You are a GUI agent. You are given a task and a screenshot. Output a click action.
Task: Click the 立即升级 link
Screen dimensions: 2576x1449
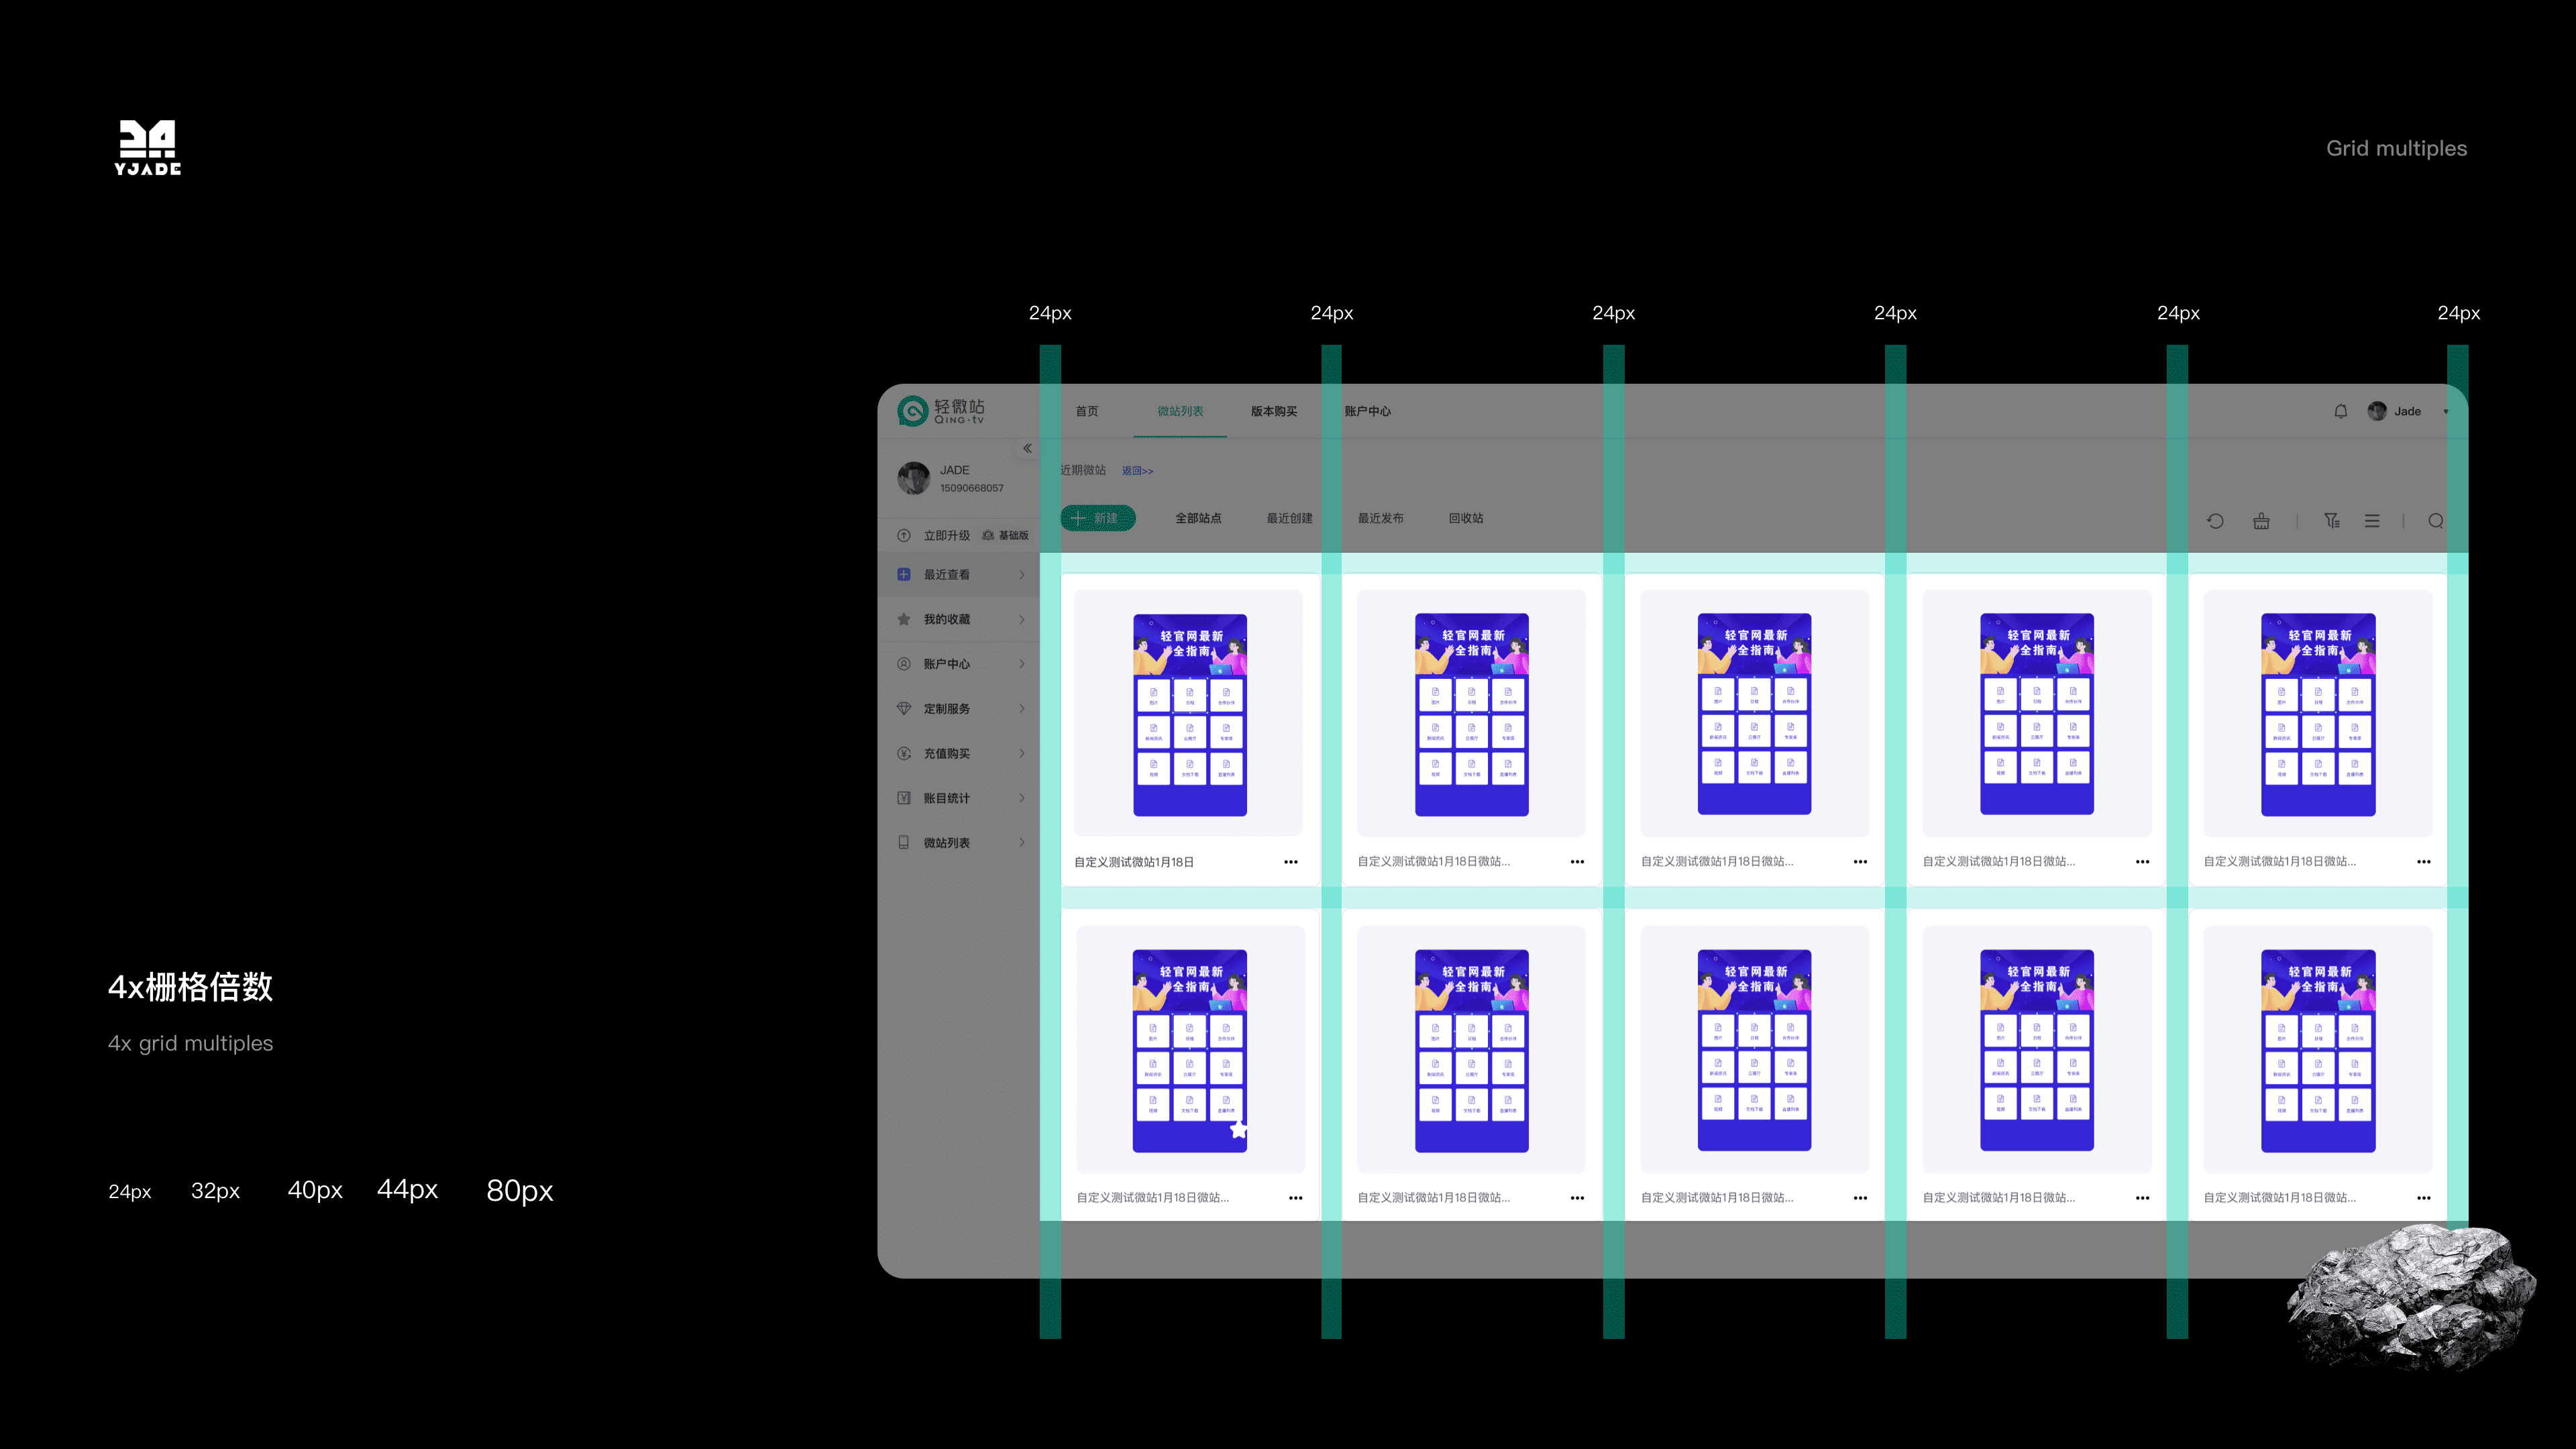[947, 536]
